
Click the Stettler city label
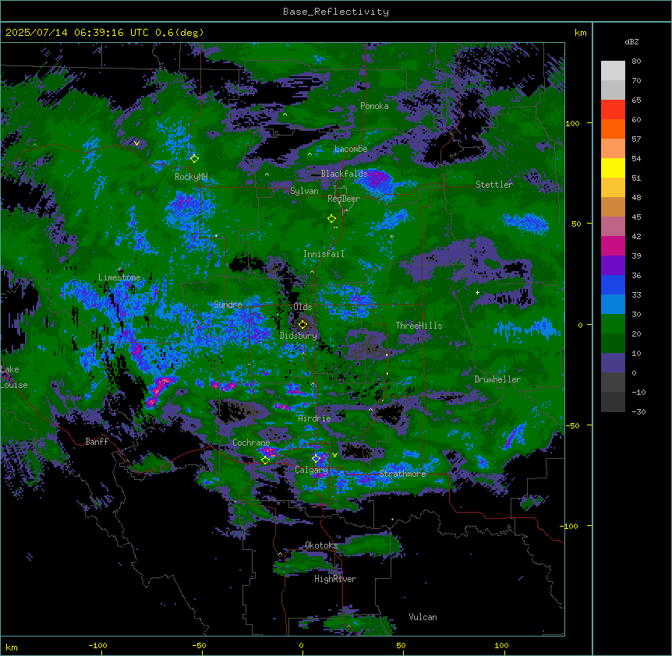pos(494,185)
